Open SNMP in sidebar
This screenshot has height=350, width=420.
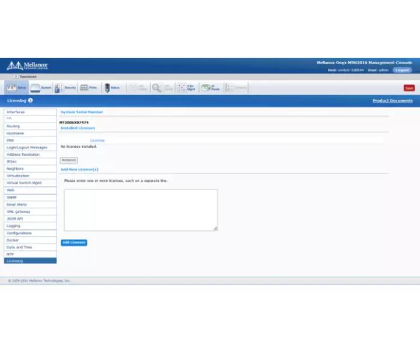coord(30,197)
